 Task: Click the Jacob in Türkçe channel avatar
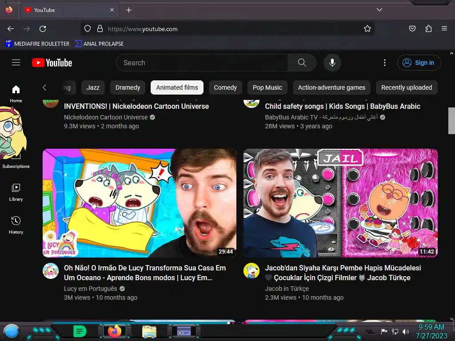click(251, 271)
